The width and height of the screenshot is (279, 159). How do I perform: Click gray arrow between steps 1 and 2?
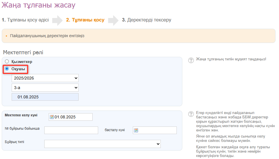[x=57, y=20]
